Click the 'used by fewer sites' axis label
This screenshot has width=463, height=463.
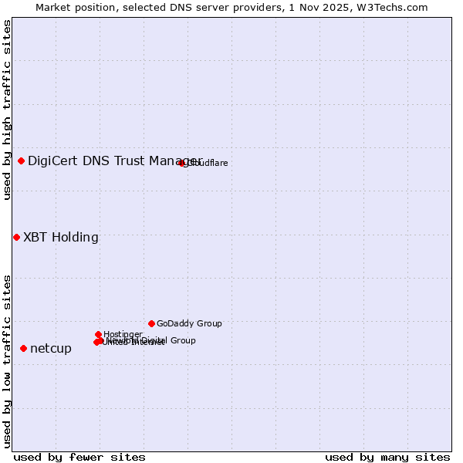[79, 457]
